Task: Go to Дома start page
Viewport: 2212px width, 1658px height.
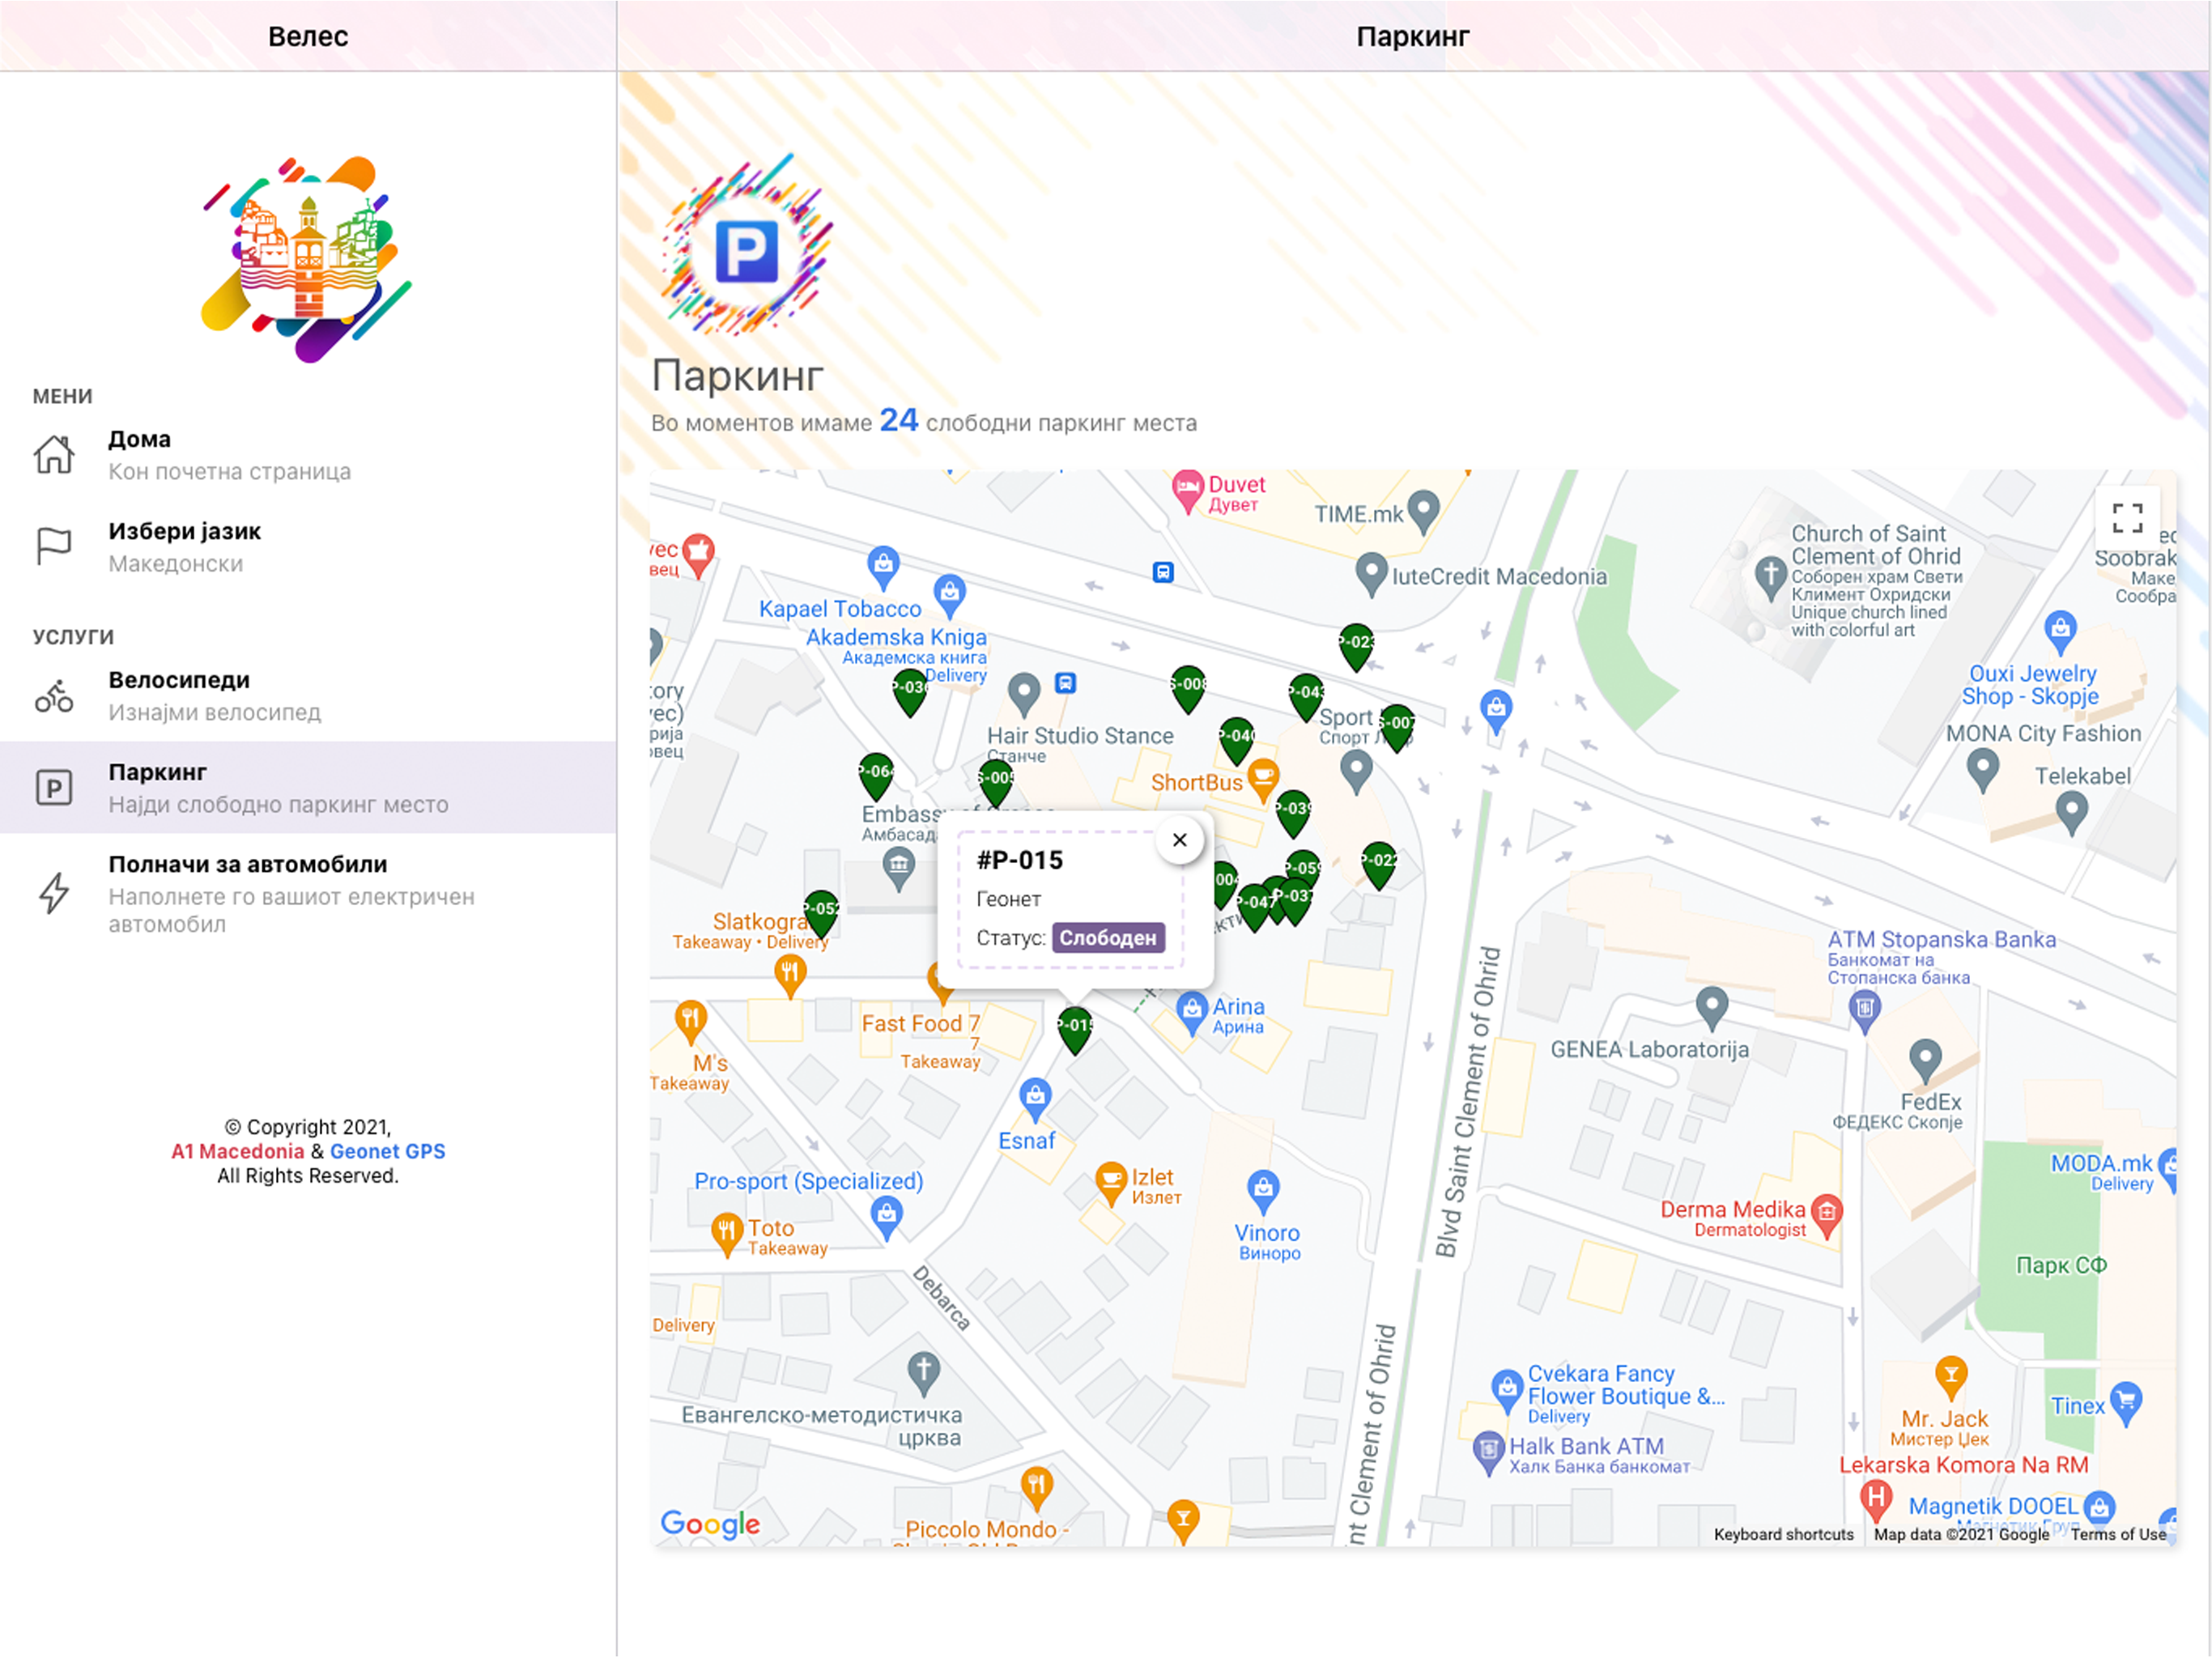Action: pyautogui.click(x=308, y=455)
